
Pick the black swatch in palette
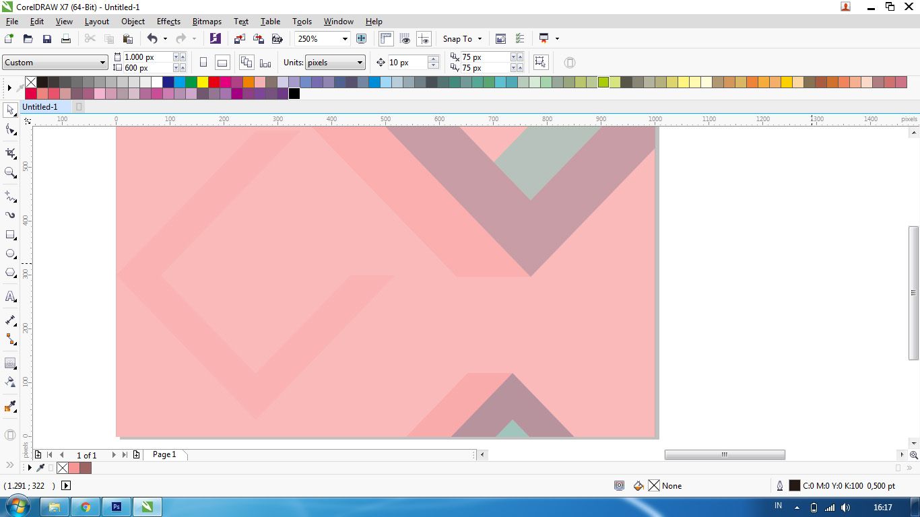294,94
